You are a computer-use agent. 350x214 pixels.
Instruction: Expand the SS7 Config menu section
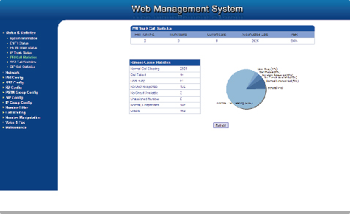click(15, 83)
